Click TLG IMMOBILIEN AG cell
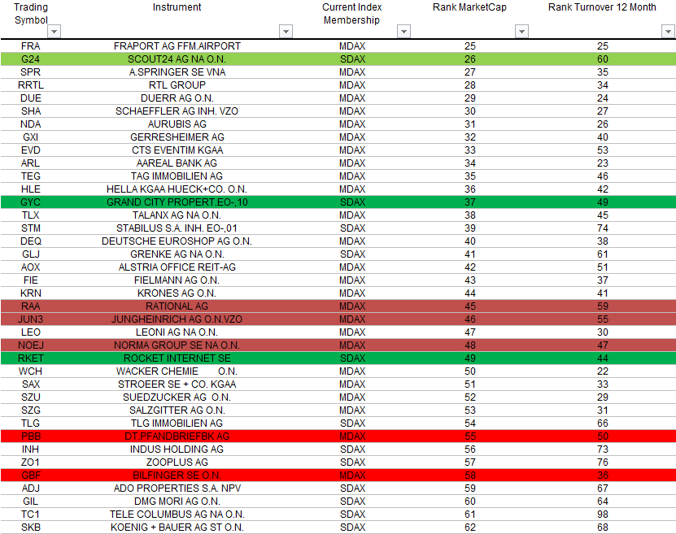Image resolution: width=676 pixels, height=534 pixels. (177, 423)
